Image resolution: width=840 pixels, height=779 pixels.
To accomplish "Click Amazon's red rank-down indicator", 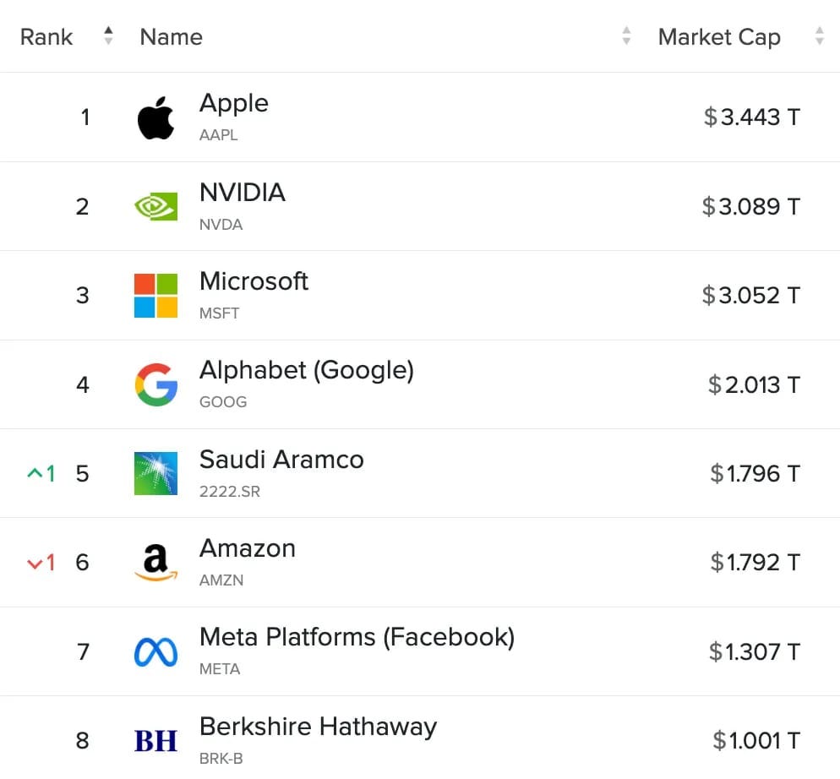I will (x=41, y=563).
